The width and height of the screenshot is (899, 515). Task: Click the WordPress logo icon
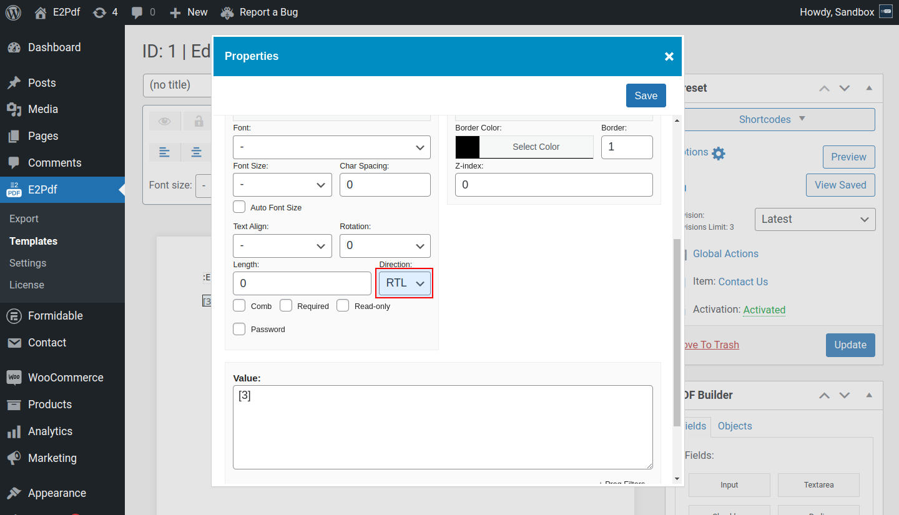click(13, 12)
